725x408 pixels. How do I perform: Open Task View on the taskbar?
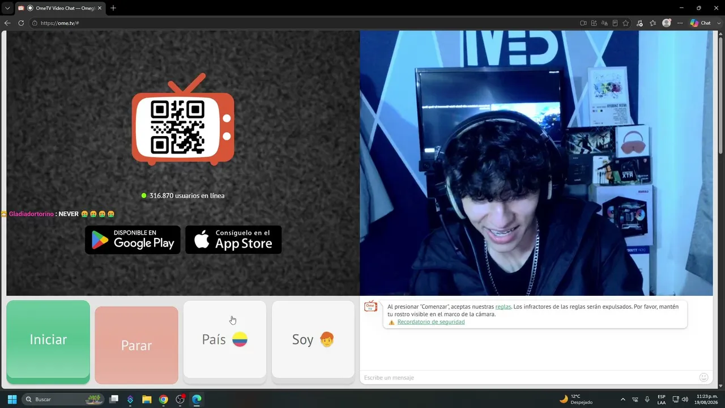click(x=114, y=399)
